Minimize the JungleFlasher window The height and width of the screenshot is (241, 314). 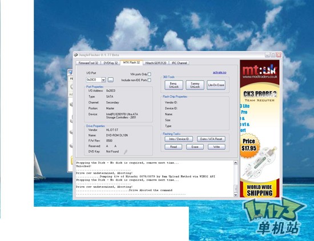(x=267, y=55)
